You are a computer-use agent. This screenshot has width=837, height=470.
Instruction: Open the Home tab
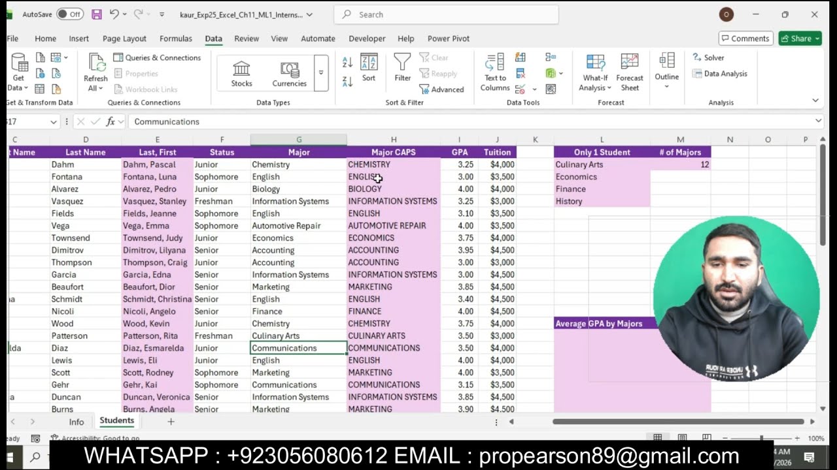coord(45,39)
